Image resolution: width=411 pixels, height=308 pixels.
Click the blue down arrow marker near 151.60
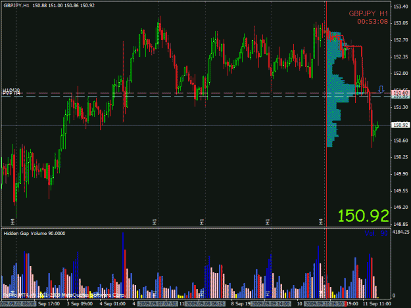(381, 89)
